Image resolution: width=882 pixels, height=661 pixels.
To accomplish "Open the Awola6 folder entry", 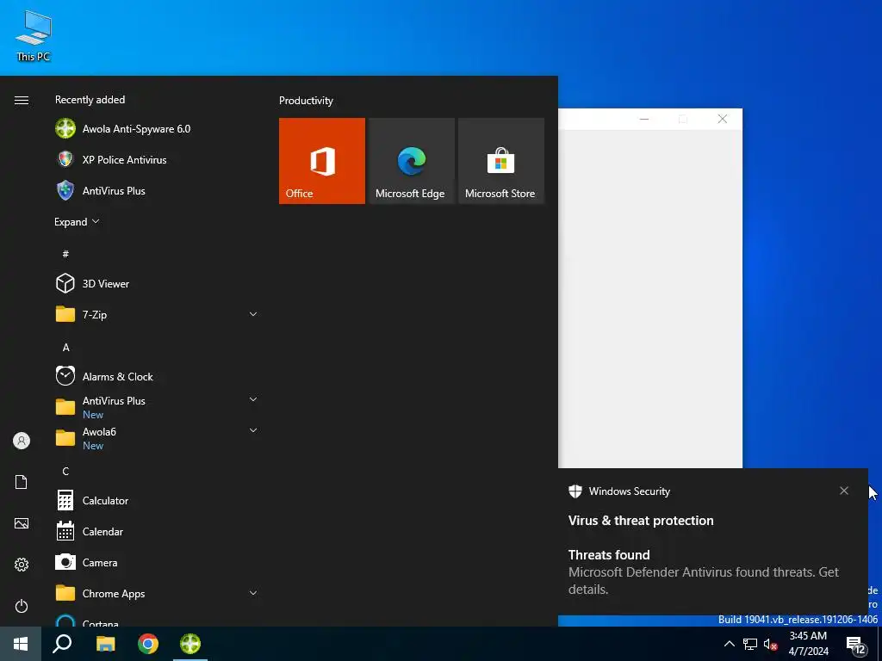I will click(x=157, y=438).
